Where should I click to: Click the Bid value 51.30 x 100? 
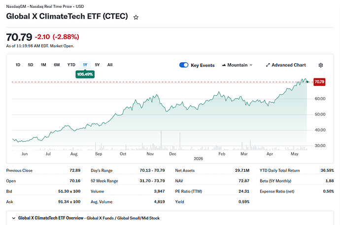click(x=69, y=191)
